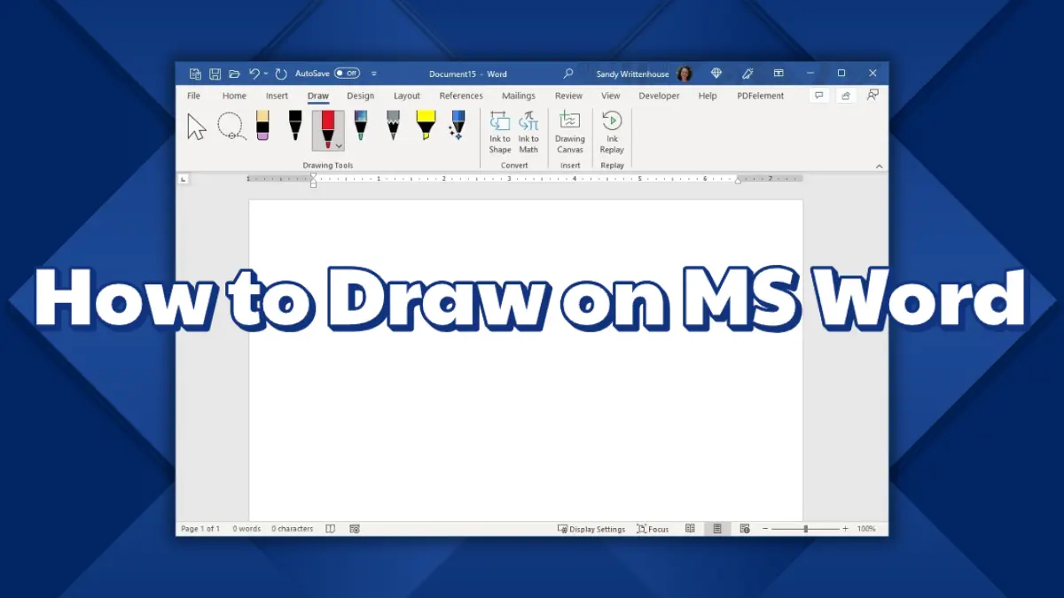The image size is (1064, 598).
Task: Activate the Lasso Select tool
Action: 231,127
